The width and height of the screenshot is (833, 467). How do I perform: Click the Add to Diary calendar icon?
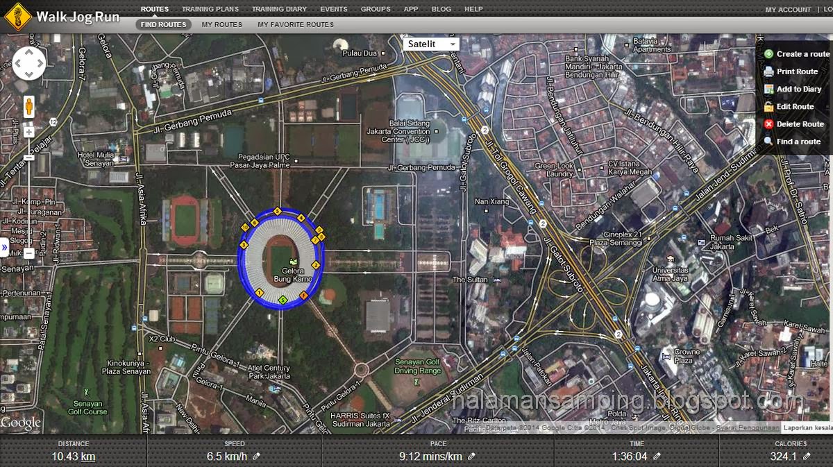[768, 89]
